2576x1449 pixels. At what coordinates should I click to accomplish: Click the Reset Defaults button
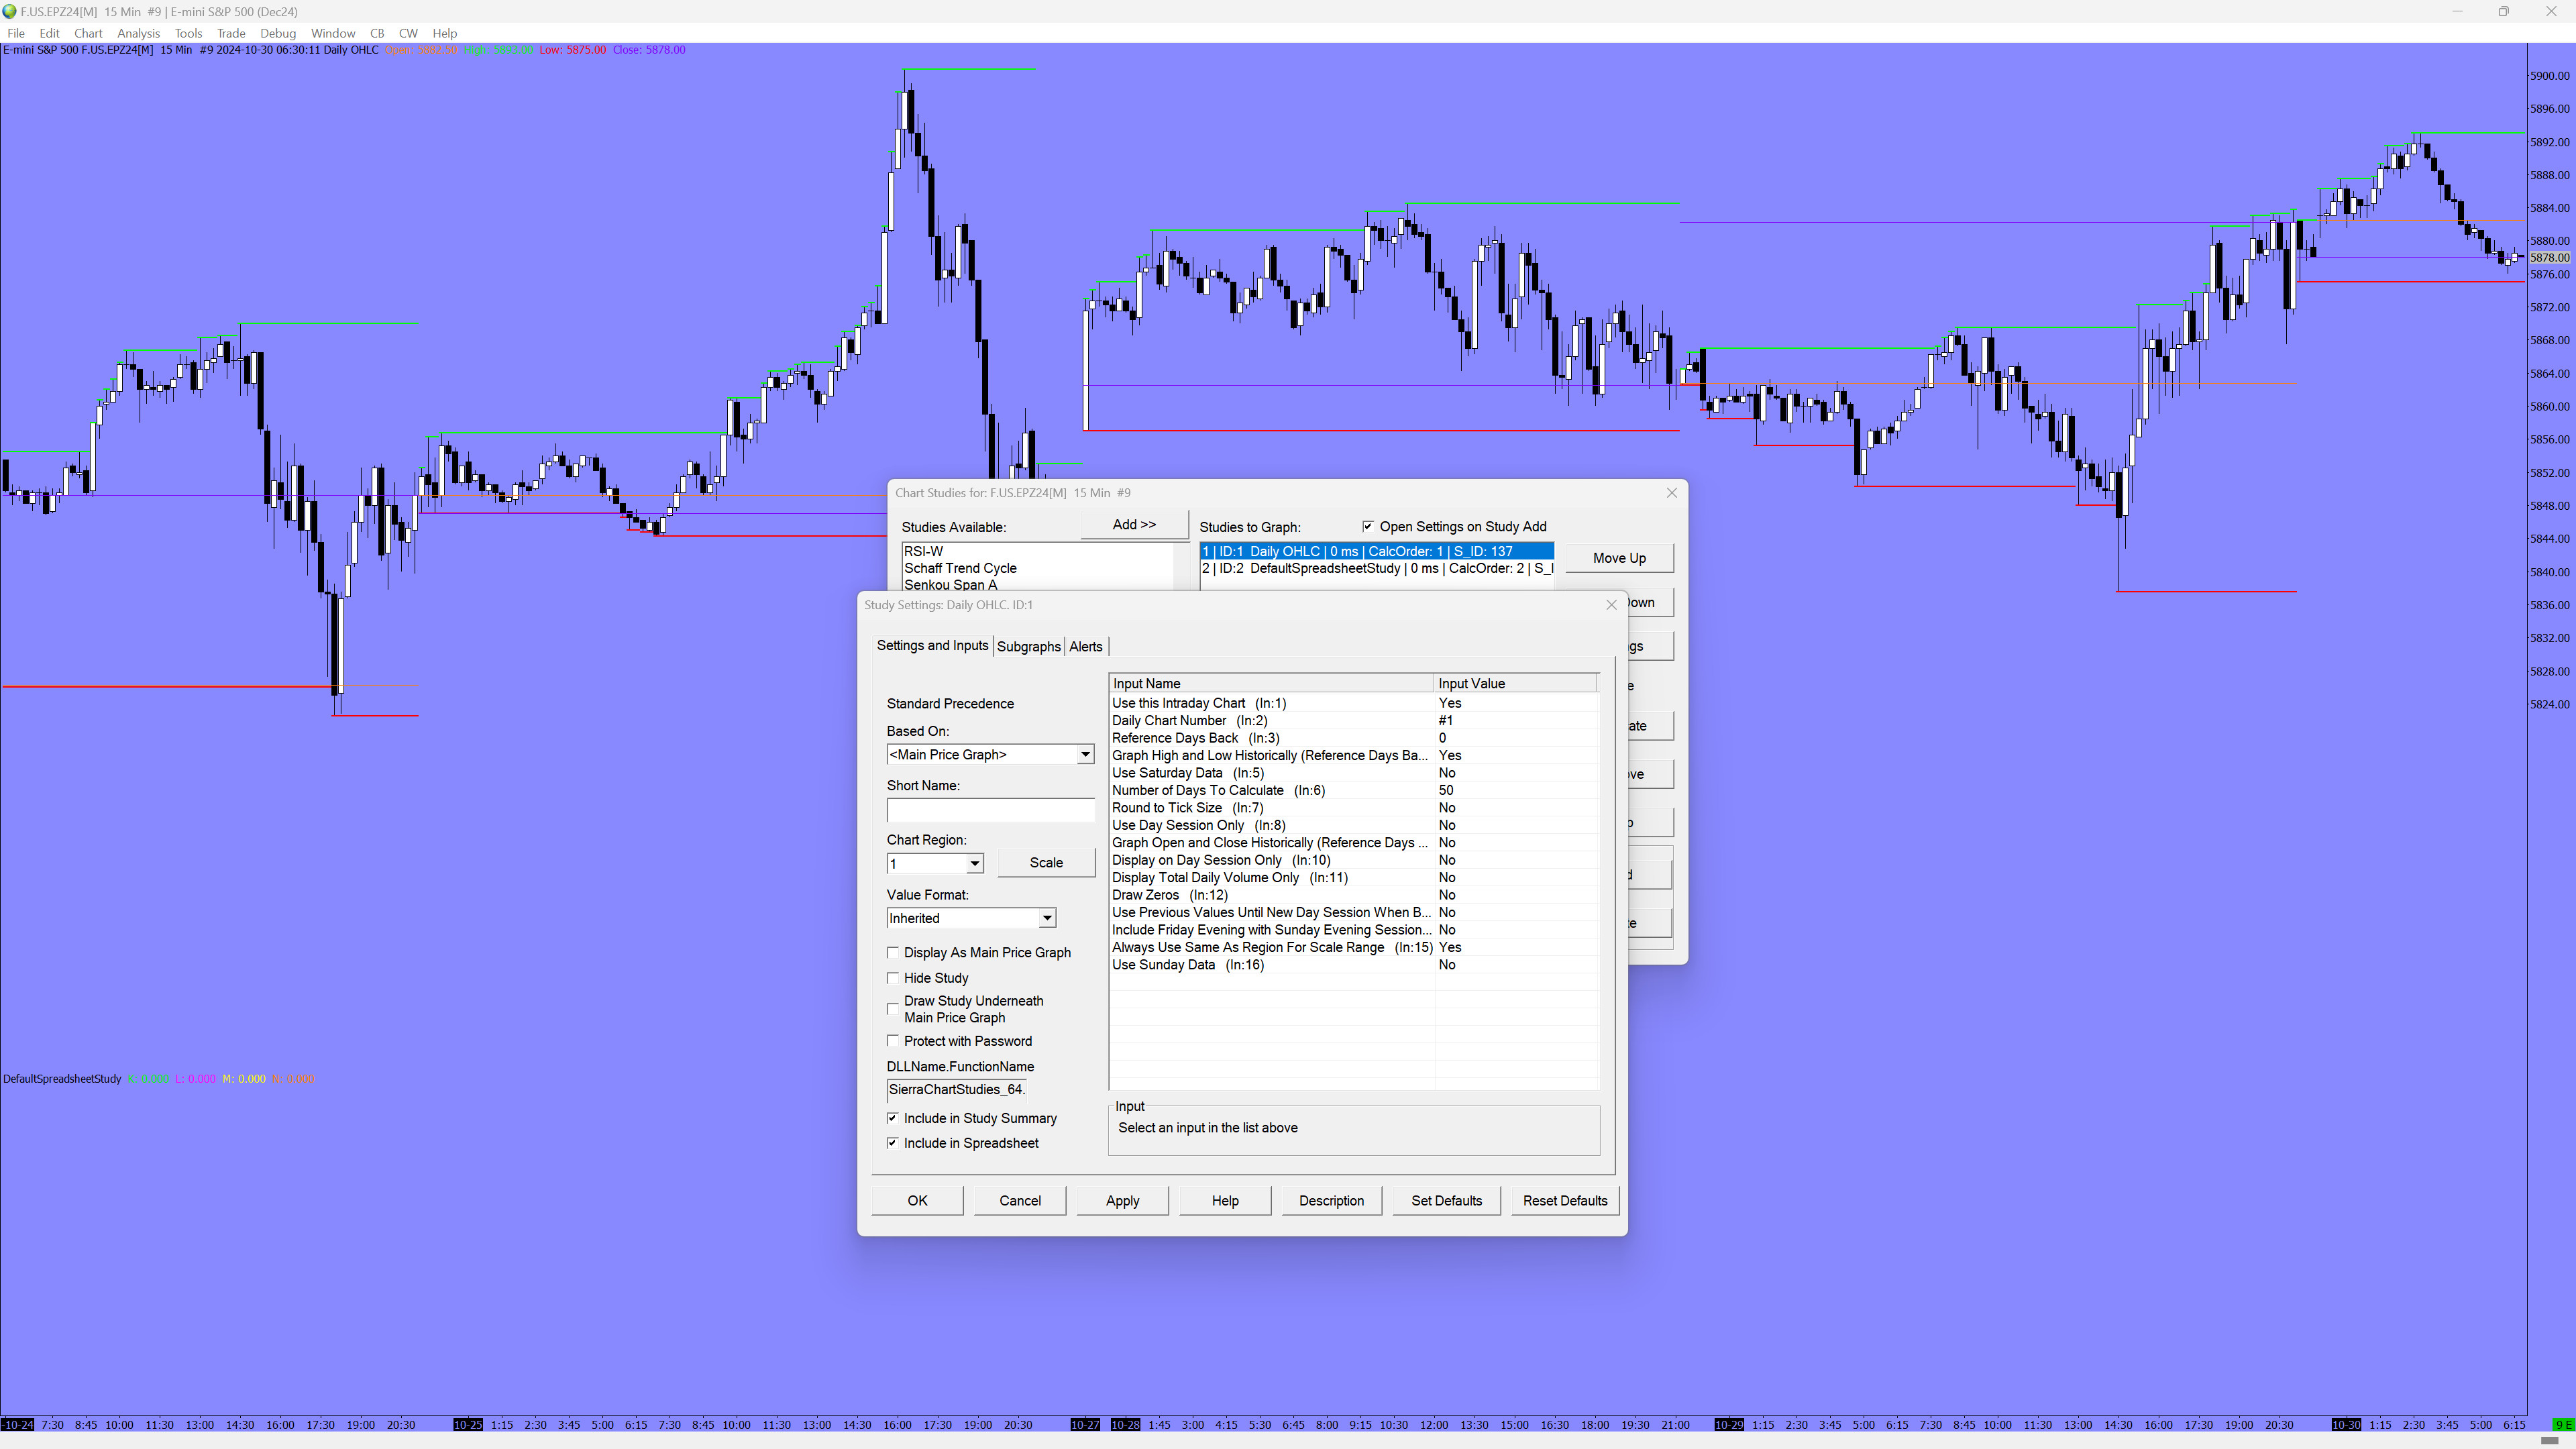click(1564, 1201)
